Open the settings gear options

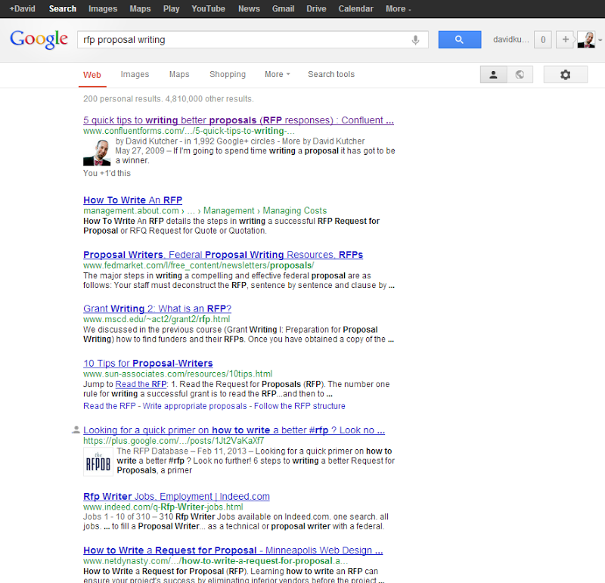(565, 74)
